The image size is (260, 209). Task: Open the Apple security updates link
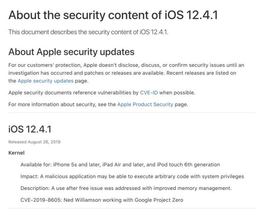[x=46, y=81]
